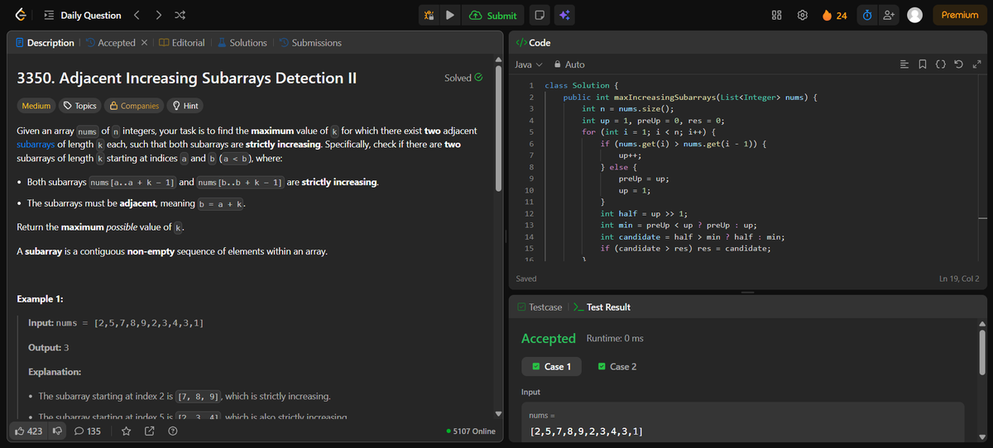Screen dimensions: 993x448
Task: View the 24 day streak flame
Action: coord(834,15)
